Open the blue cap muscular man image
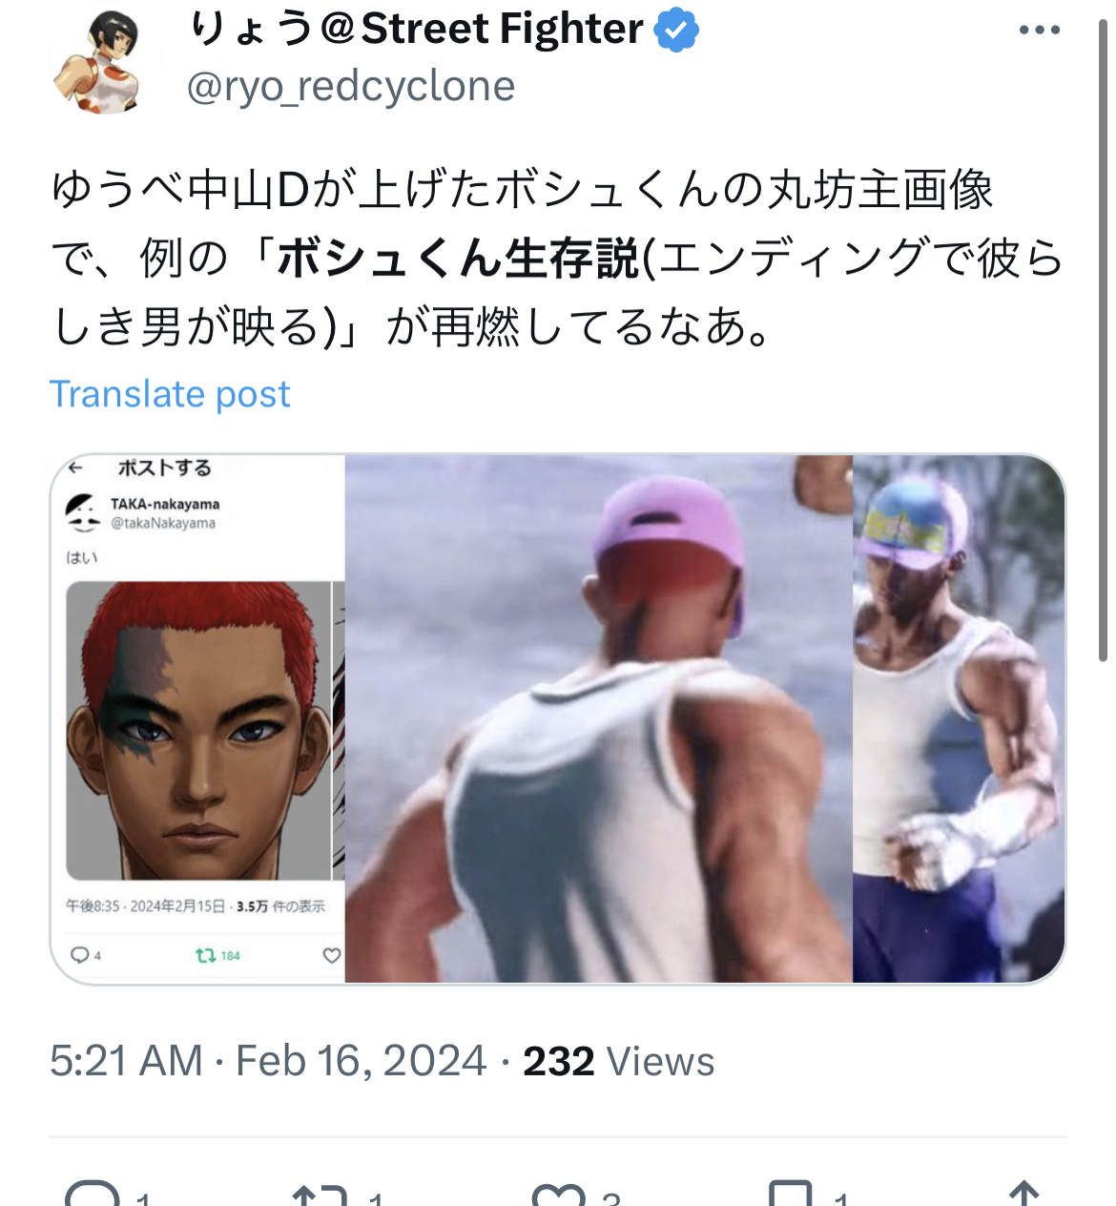The height and width of the screenshot is (1206, 1116). [959, 718]
